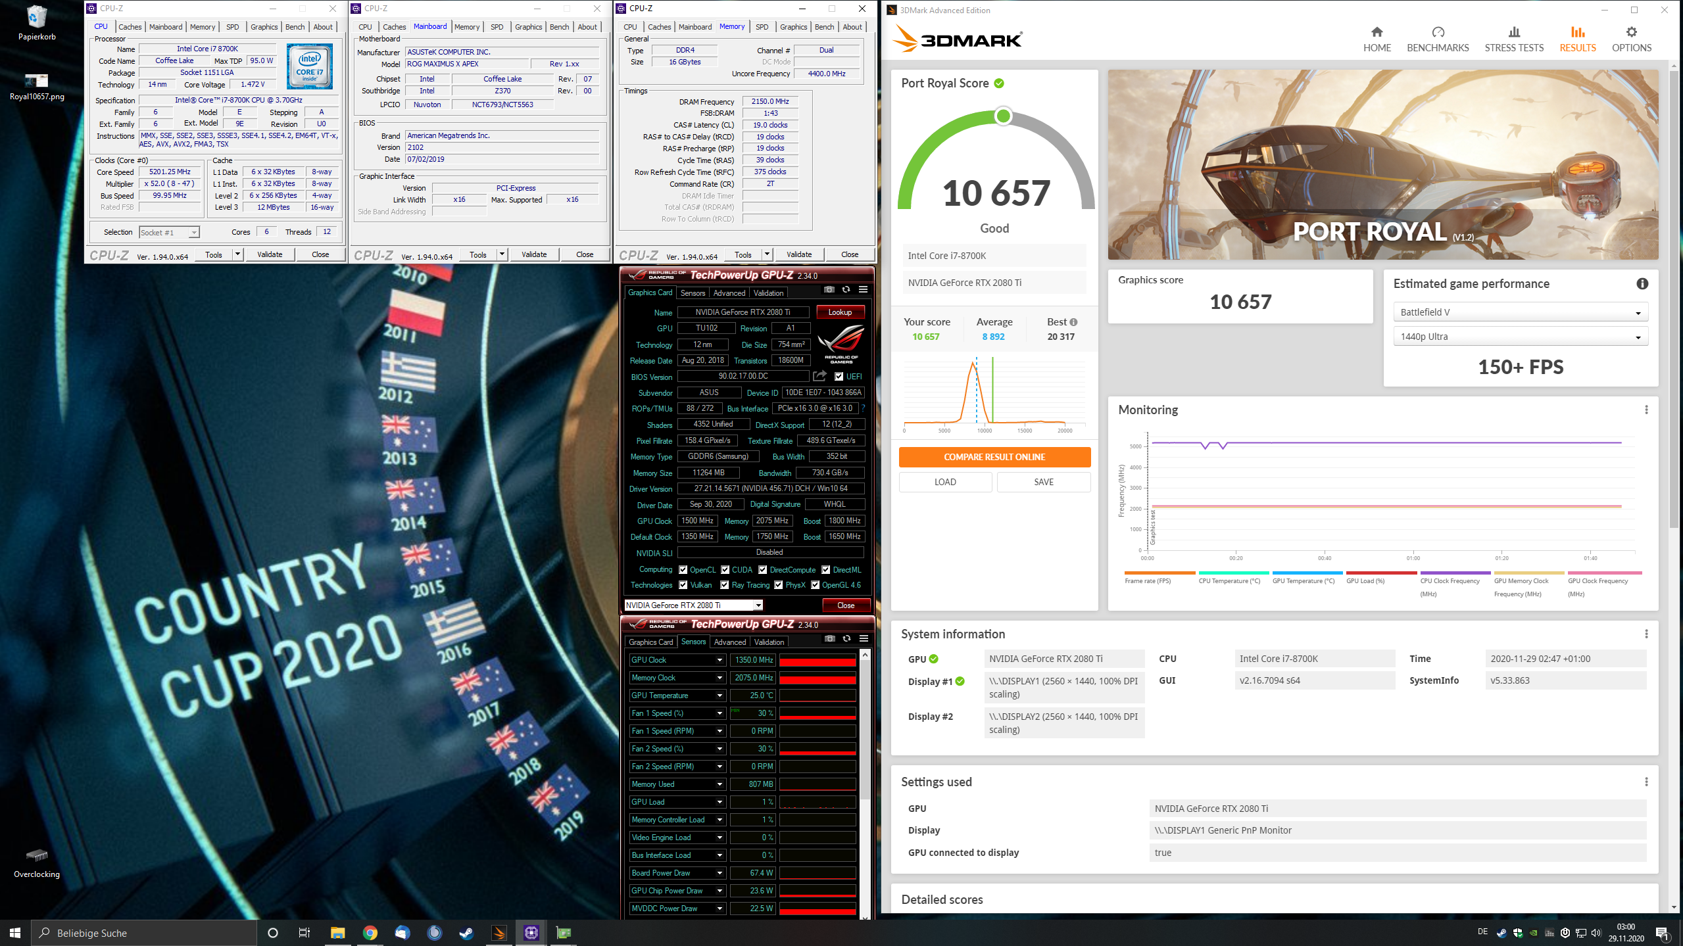This screenshot has height=946, width=1683.
Task: Open the Monitoring panel three-dot menu
Action: (1646, 410)
